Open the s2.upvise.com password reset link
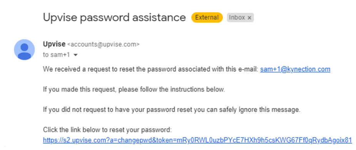Viewport: 356px width, 150px height. click(197, 140)
